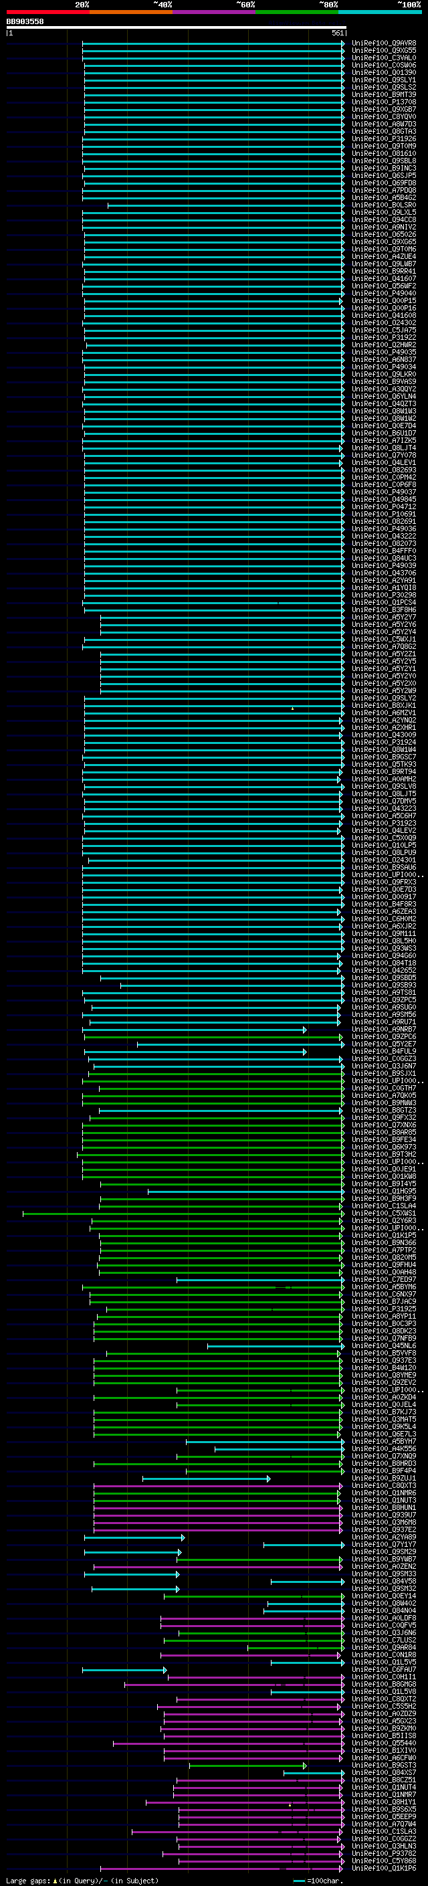Select hit UniRef100_B0LSR0
This screenshot has width=428, height=1886.
coord(384,205)
